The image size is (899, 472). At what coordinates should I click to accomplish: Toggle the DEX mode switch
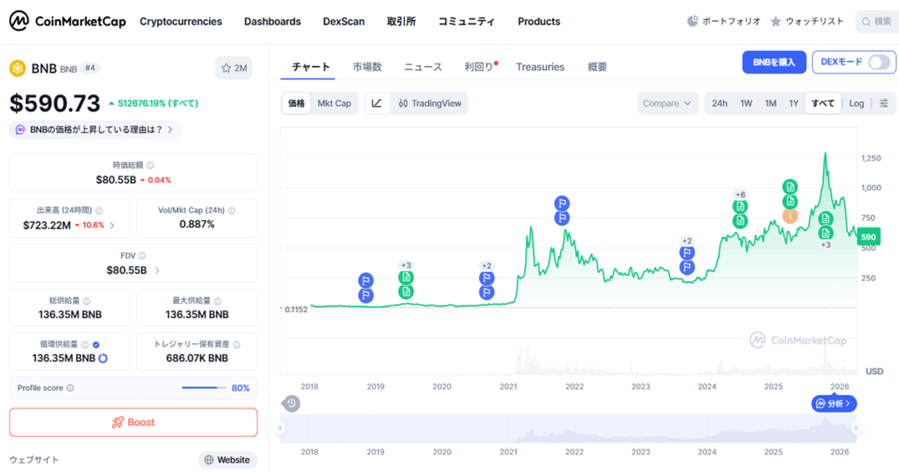coord(878,61)
